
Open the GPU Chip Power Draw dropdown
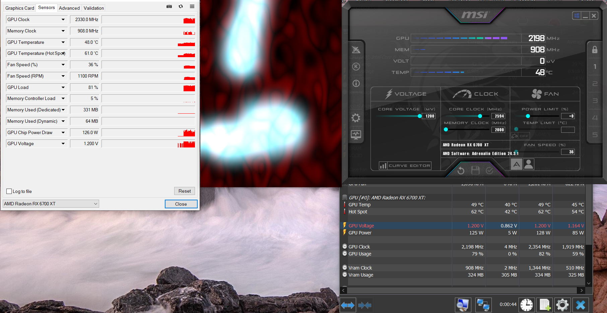tap(63, 133)
